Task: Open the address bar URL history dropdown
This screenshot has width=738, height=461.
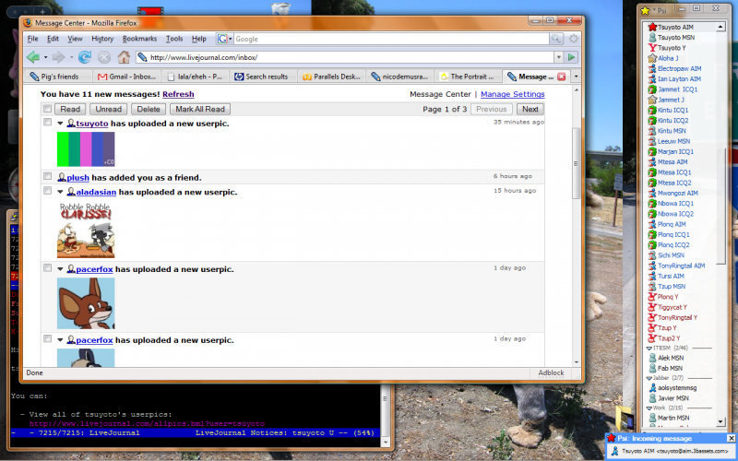Action: point(557,57)
